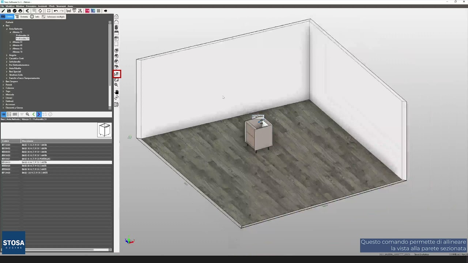Switch to detailed list view icon
The width and height of the screenshot is (468, 263).
[9, 114]
